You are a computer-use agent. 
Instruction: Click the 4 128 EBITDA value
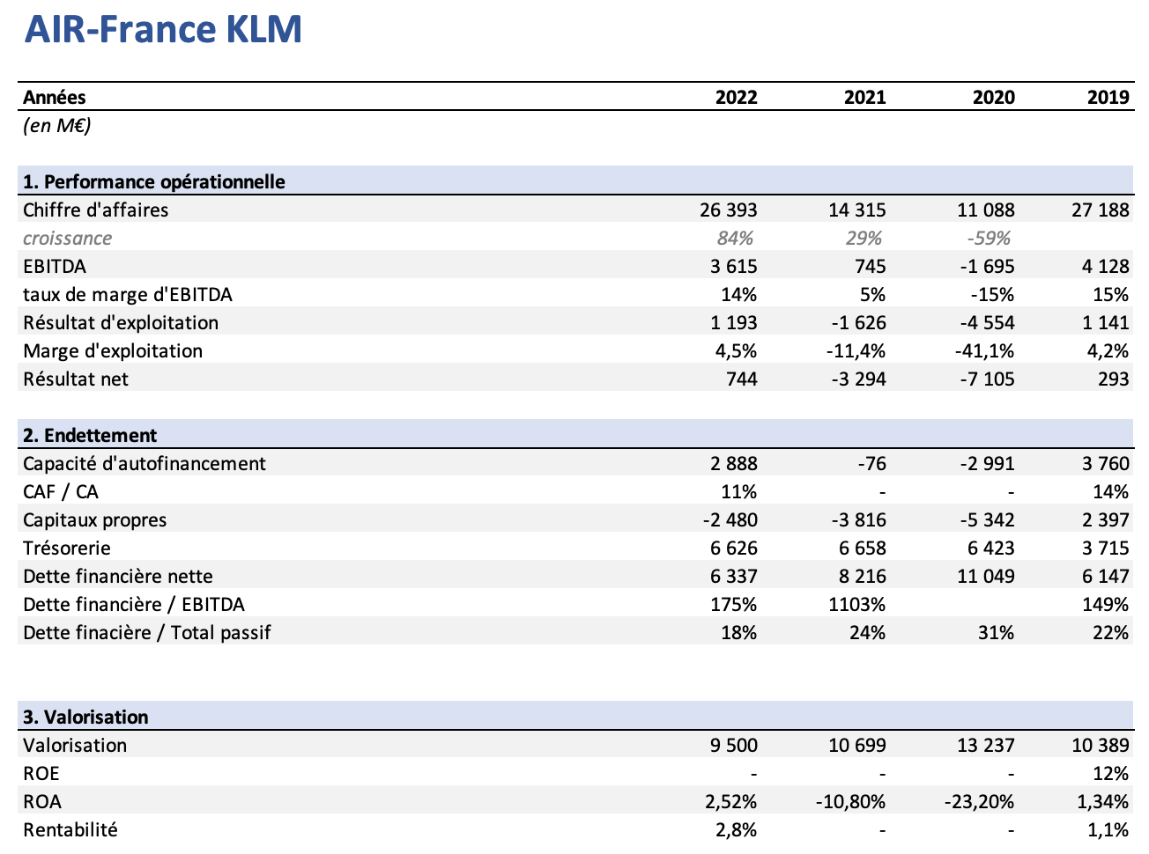point(1106,266)
